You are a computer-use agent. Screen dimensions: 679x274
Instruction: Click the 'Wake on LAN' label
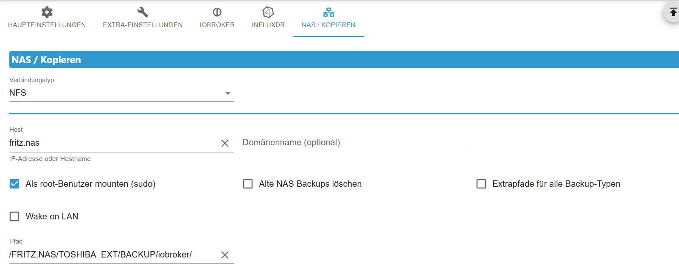click(x=52, y=216)
